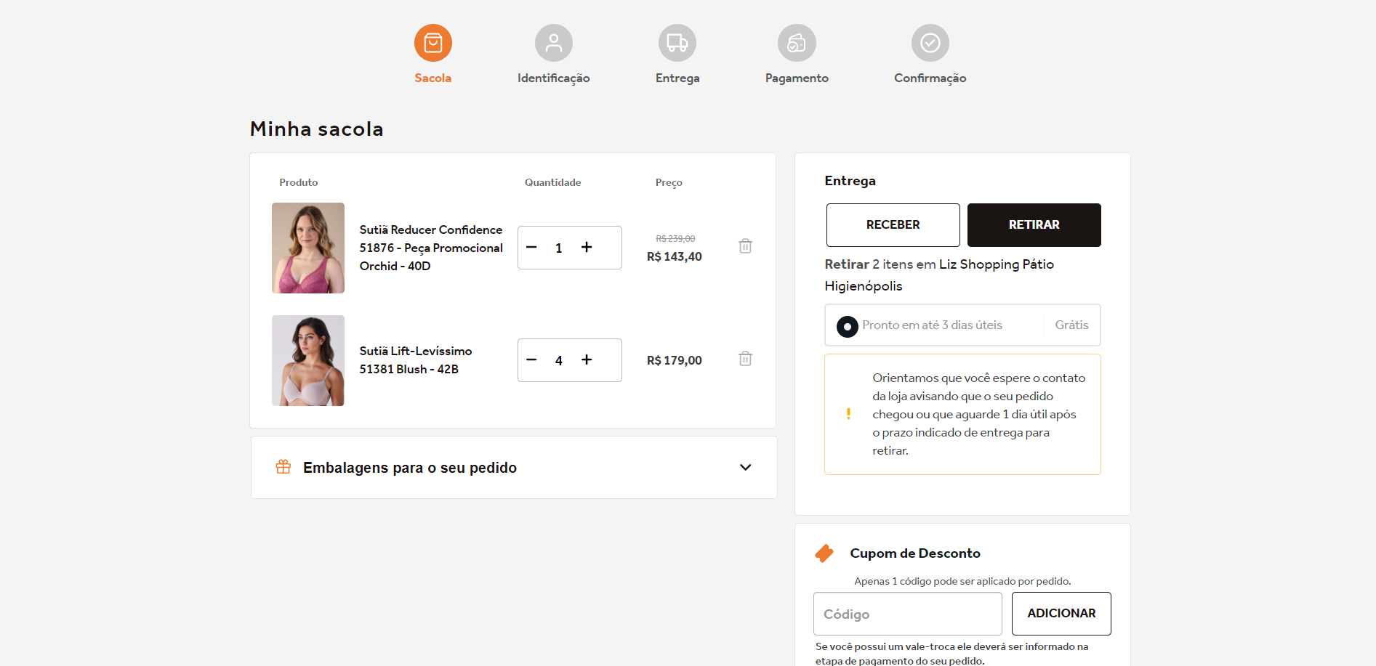Click the Sacola shopping bag step icon
This screenshot has width=1376, height=666.
pyautogui.click(x=433, y=44)
